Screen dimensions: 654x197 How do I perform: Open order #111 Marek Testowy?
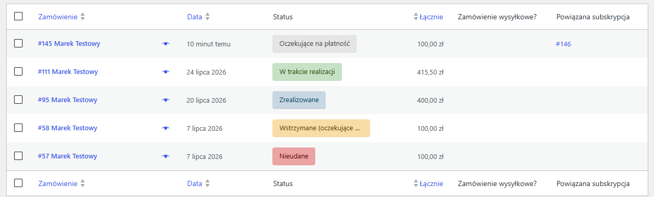coord(68,72)
